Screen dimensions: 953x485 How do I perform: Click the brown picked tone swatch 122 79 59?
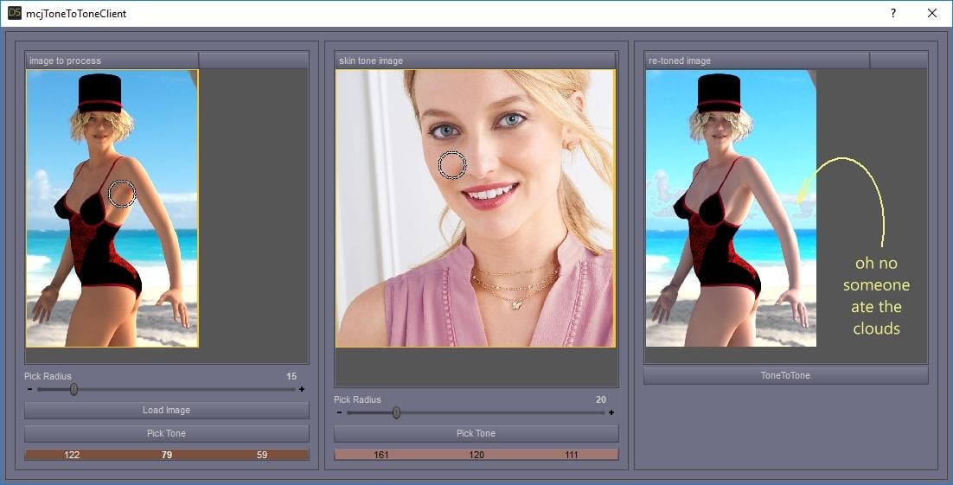167,455
